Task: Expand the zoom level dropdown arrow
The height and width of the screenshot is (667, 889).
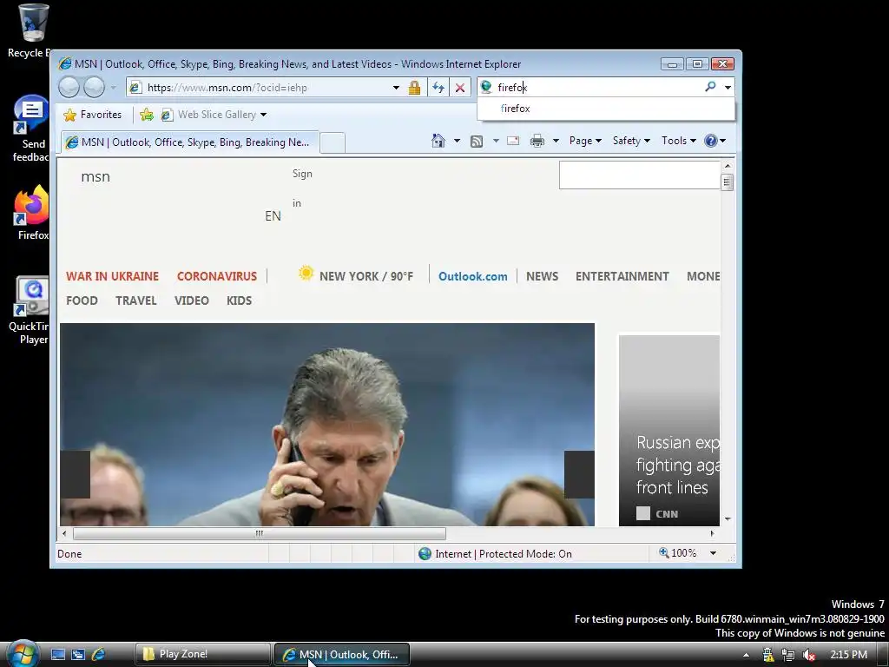Action: (x=714, y=553)
